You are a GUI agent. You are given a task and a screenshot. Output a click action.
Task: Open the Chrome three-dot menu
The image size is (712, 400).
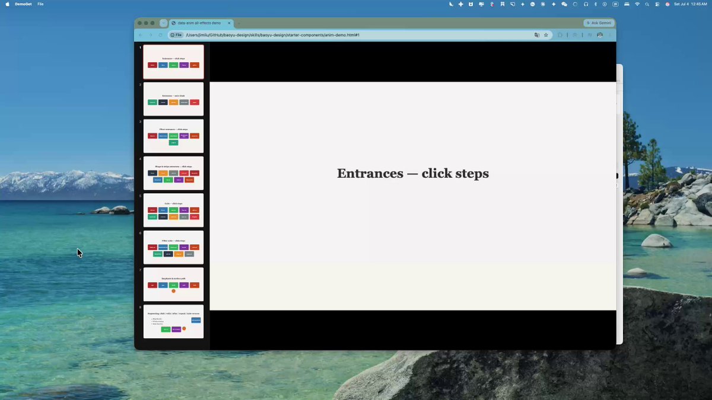point(609,35)
